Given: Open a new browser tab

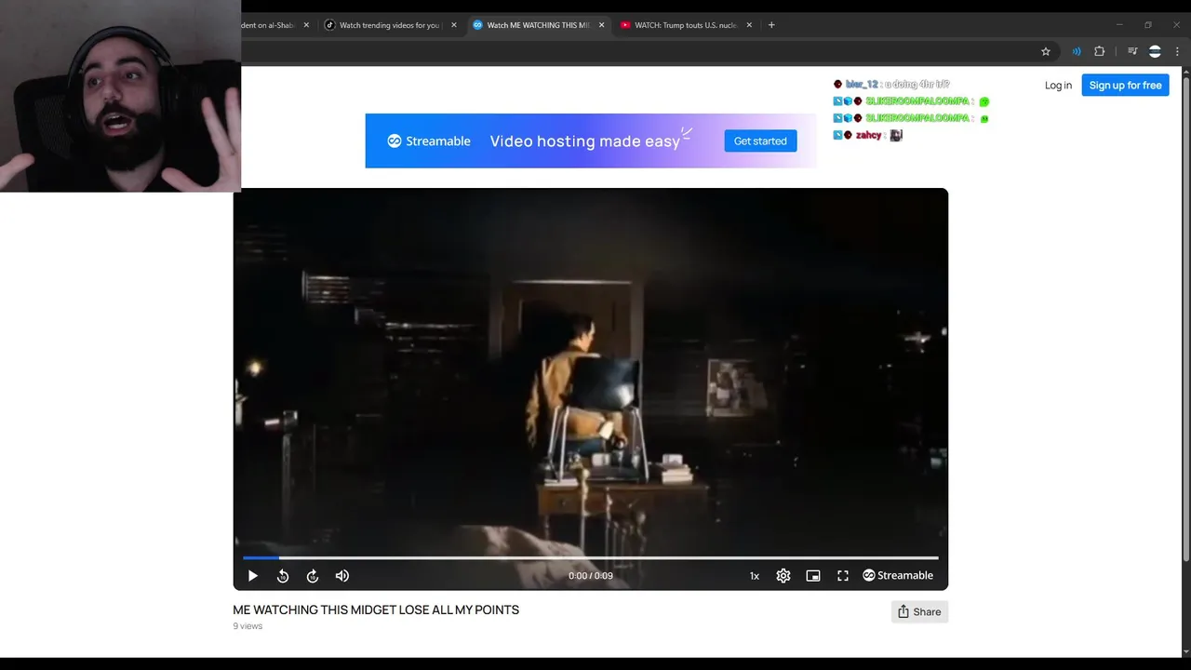Looking at the screenshot, I should (x=771, y=25).
